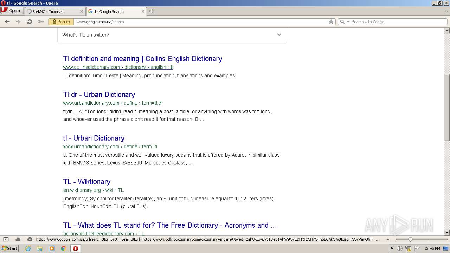Screen dimensions: 450x253
Task: Open the tab list dropdown at far right
Action: tap(446, 11)
